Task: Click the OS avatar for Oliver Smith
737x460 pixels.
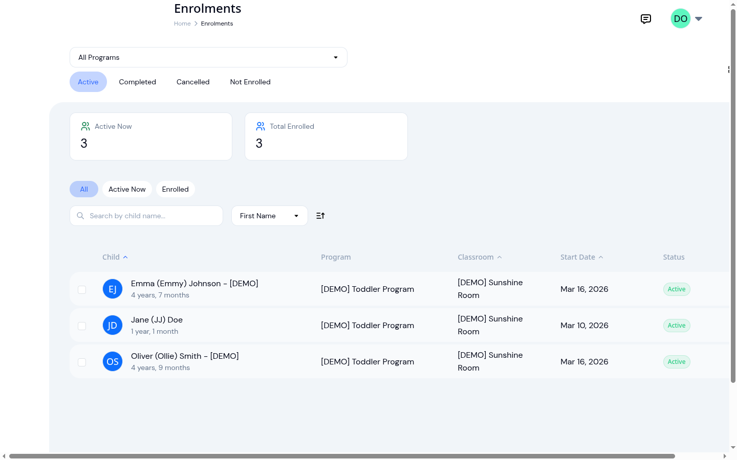Action: [x=113, y=361]
